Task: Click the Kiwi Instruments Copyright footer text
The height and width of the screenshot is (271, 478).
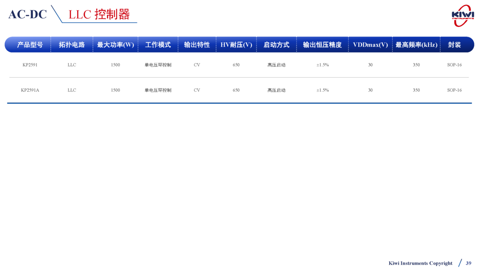Action: pyautogui.click(x=420, y=263)
